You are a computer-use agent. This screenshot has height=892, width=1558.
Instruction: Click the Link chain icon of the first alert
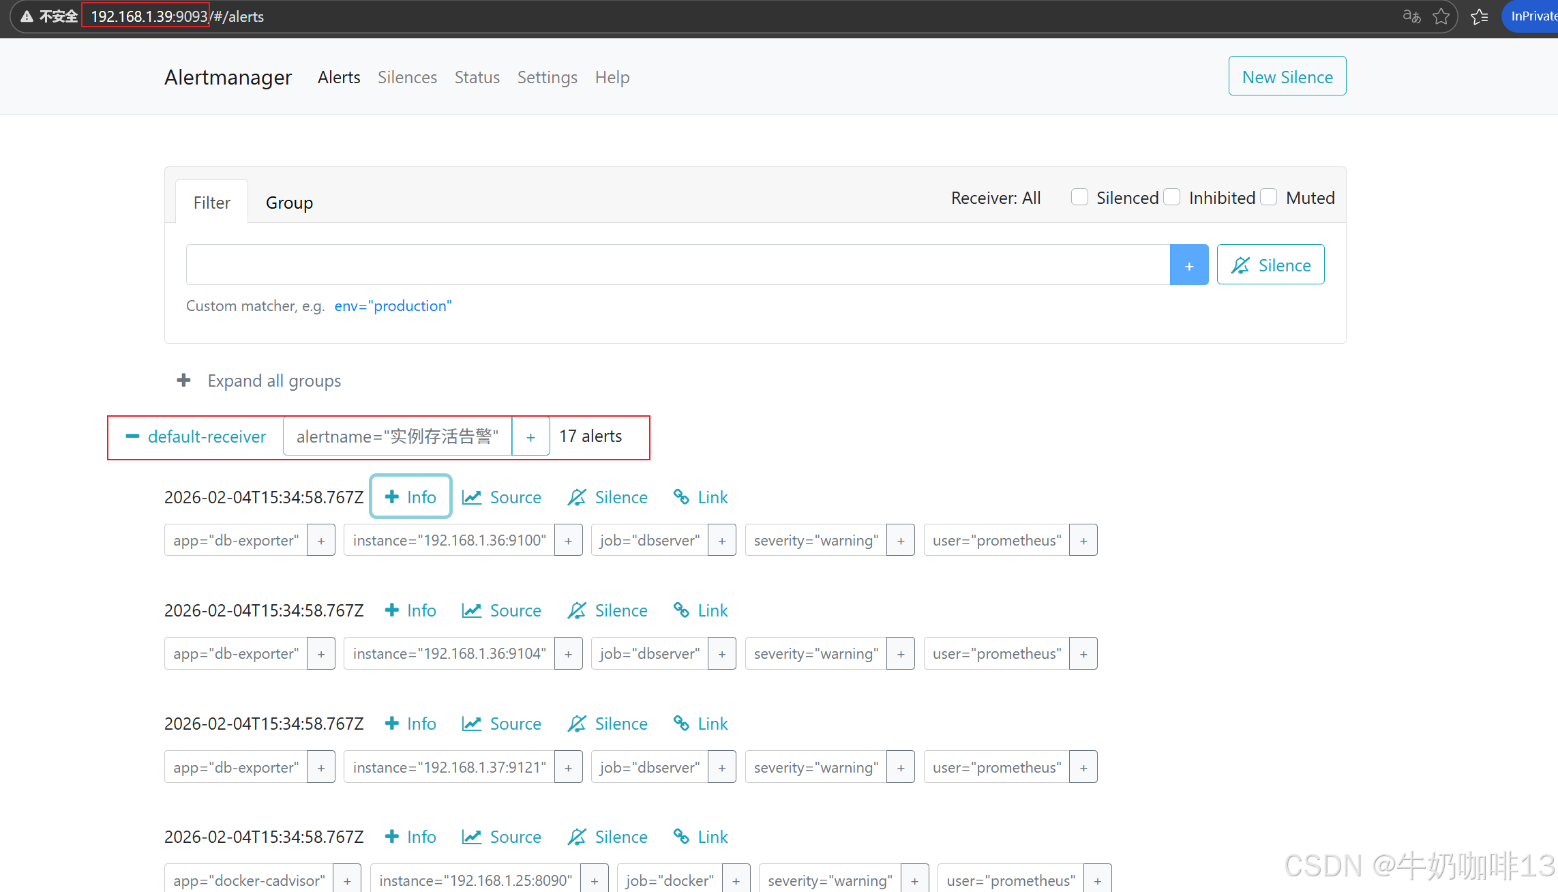[680, 496]
